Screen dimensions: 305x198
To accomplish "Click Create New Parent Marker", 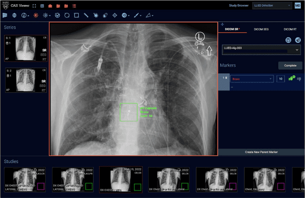I will pos(261,152).
